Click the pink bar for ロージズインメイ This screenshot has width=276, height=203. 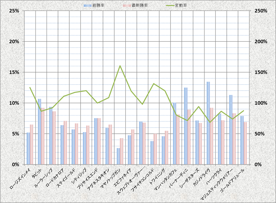point(32,144)
